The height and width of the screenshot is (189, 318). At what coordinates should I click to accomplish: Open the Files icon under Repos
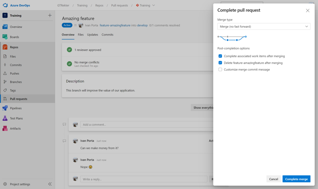5,57
